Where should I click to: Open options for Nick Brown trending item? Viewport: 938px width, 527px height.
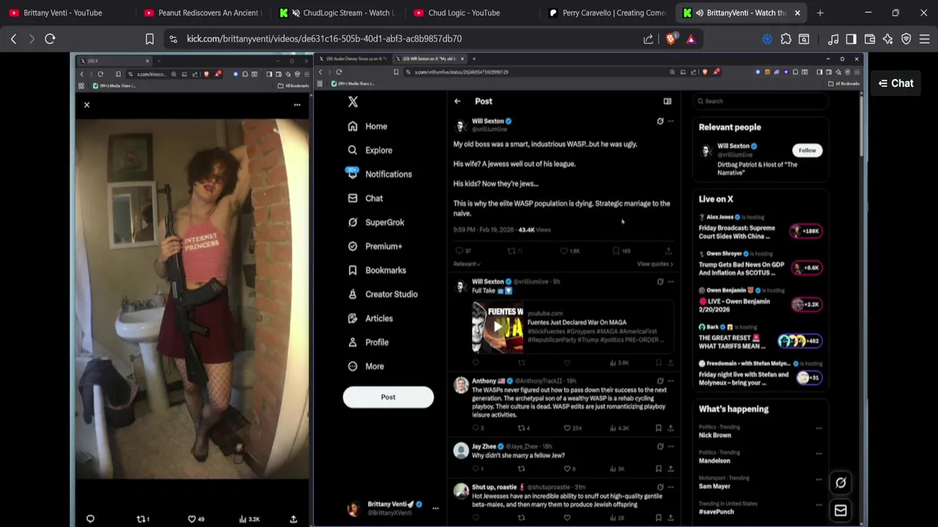pos(819,428)
